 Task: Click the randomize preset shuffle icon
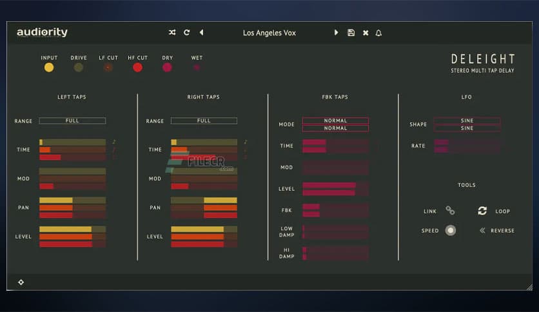[172, 32]
